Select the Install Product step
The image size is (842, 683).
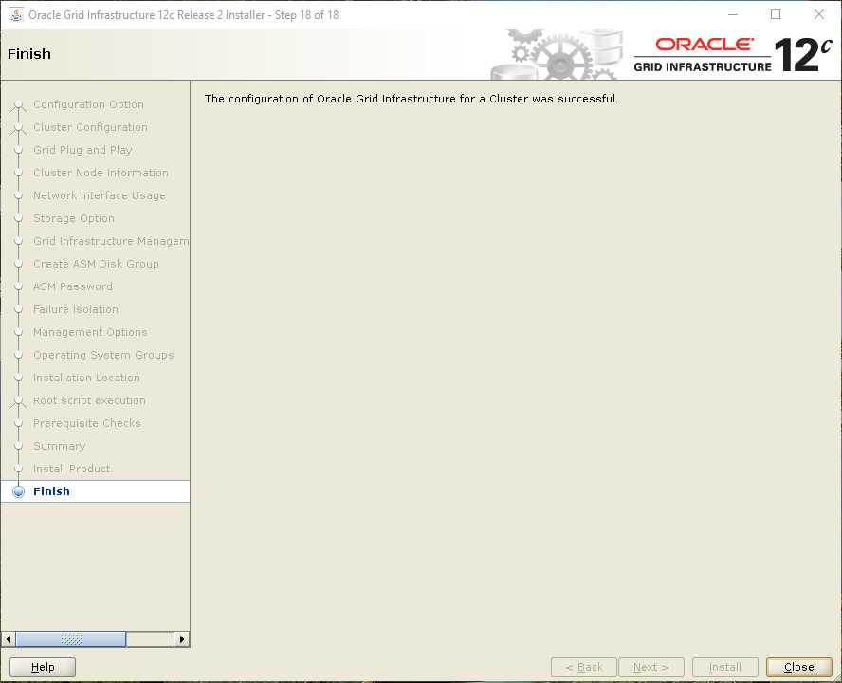[x=71, y=469]
